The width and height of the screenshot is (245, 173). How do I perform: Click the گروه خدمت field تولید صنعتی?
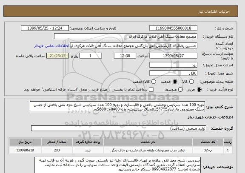pos(119,128)
